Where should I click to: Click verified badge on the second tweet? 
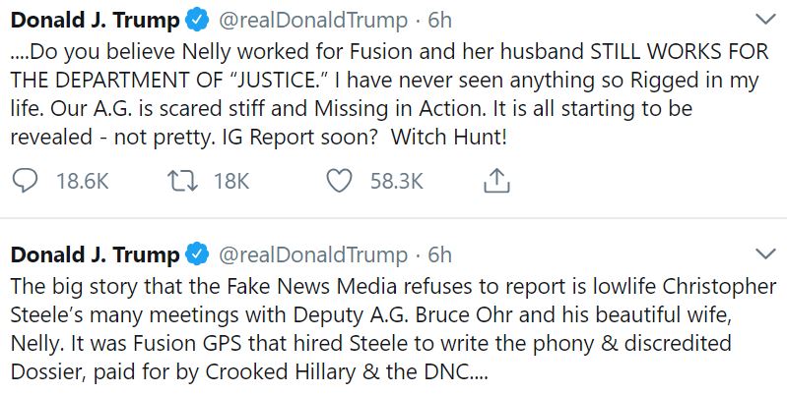coord(197,254)
